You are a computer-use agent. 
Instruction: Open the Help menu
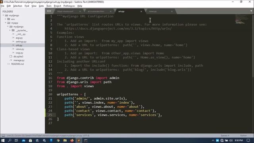pyautogui.click(x=80, y=6)
